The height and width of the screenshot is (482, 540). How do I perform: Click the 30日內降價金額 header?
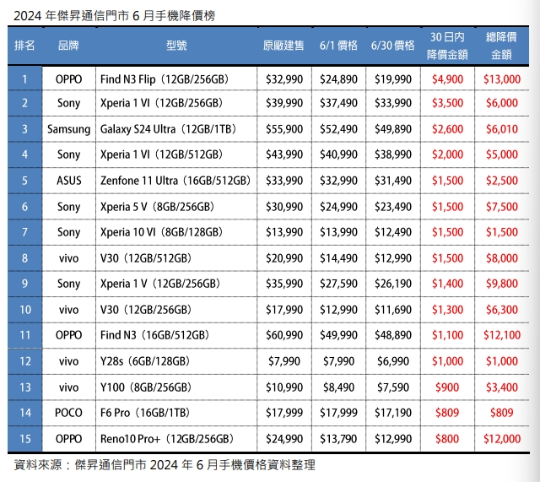pos(447,46)
